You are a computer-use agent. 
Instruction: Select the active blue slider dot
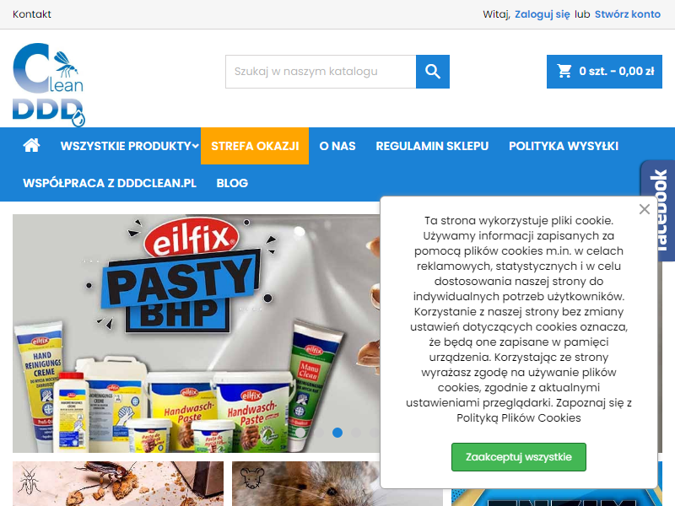tap(337, 433)
